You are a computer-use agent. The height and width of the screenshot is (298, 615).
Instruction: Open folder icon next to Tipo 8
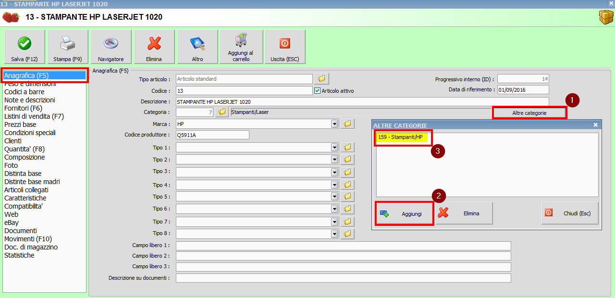347,234
